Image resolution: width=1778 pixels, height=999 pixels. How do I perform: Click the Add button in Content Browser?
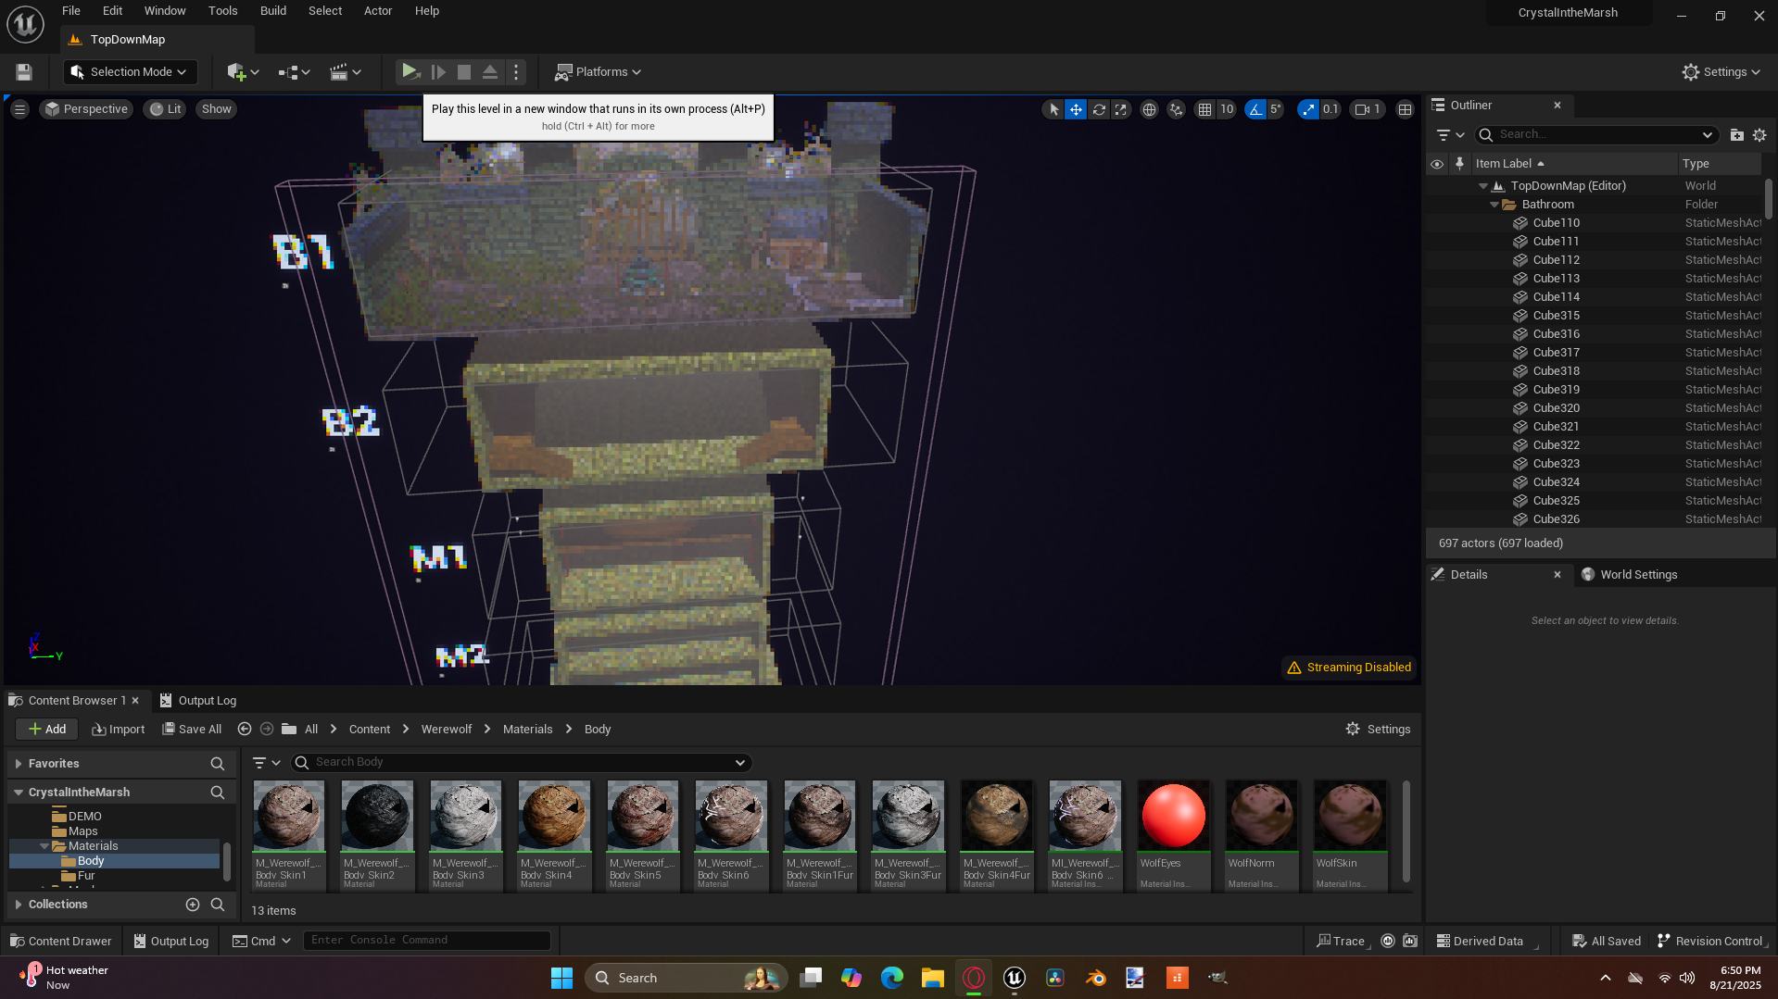pos(46,730)
